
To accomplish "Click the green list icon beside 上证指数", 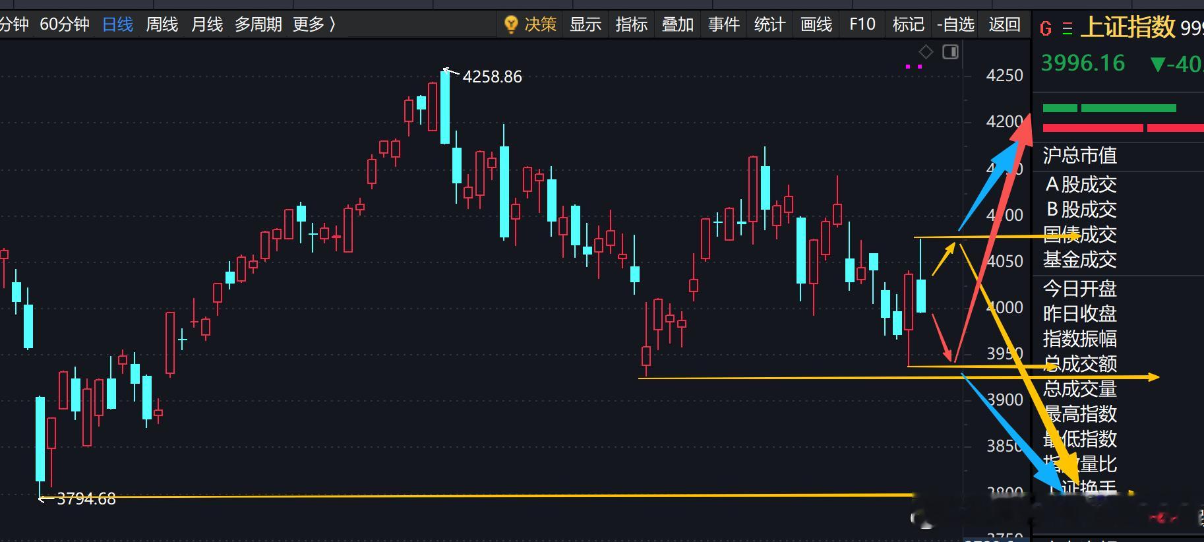I will 1068,29.
